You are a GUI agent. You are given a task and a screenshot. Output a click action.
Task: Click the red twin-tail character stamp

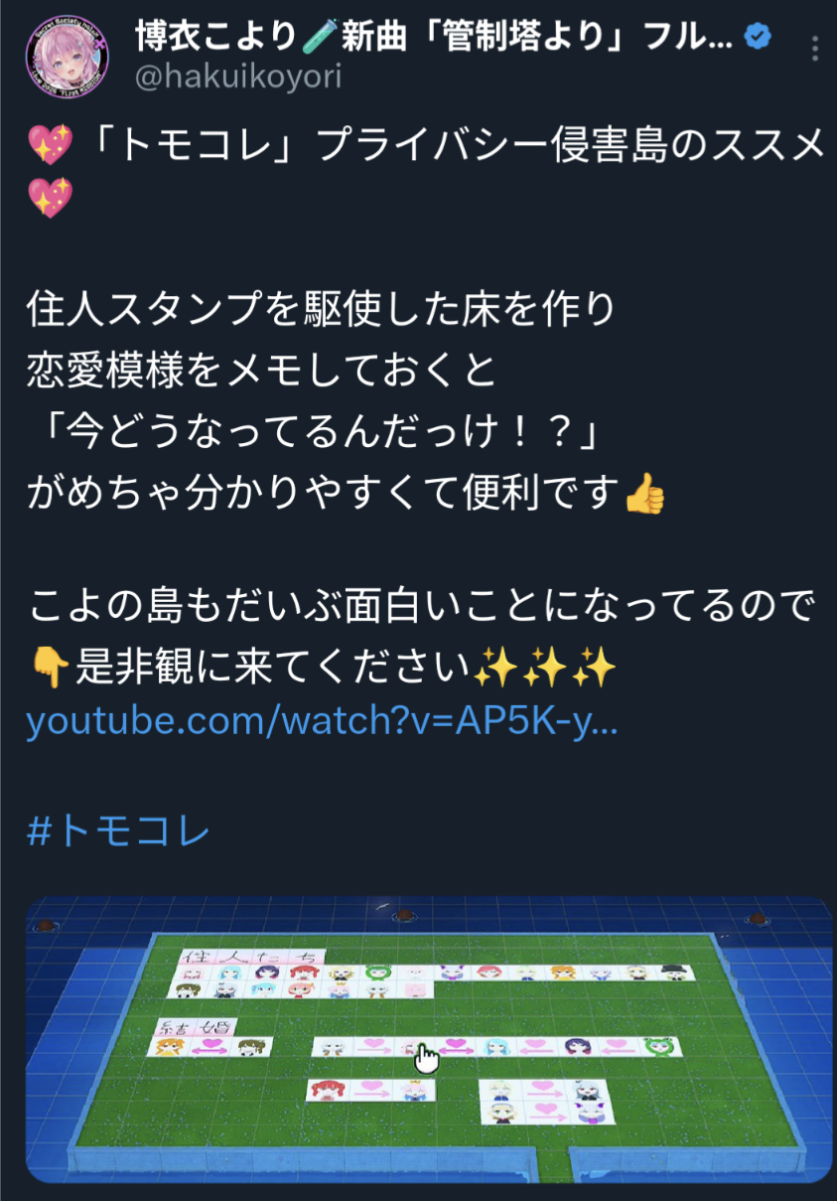[323, 1090]
